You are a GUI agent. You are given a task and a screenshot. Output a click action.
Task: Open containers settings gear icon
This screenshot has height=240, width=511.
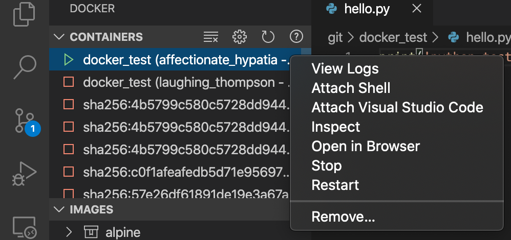pos(240,37)
